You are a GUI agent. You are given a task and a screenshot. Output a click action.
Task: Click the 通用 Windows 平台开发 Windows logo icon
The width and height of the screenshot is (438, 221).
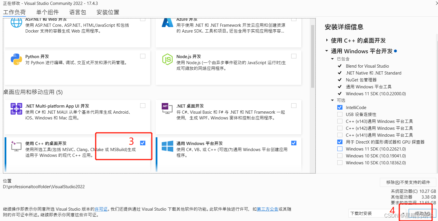[x=167, y=146]
